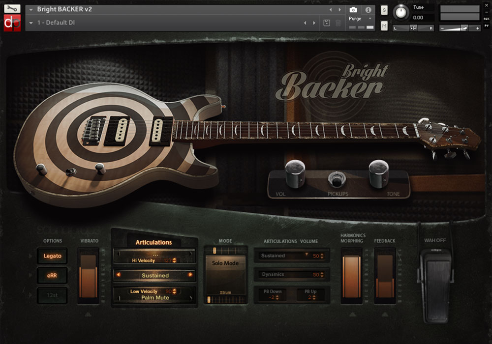This screenshot has height=344, width=492.
Task: Click the Solo Mode button
Action: [x=225, y=263]
